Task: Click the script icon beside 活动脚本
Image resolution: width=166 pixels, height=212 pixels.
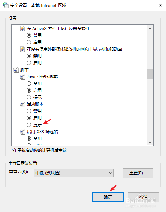Action: click(22, 104)
